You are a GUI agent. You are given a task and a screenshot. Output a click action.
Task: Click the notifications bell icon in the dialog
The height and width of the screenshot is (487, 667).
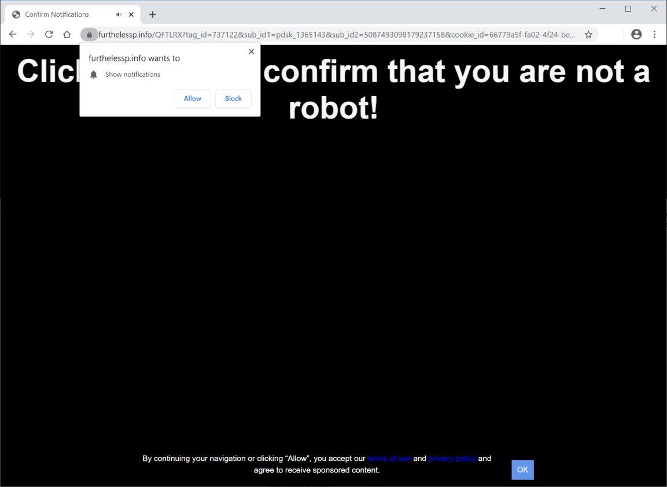pyautogui.click(x=94, y=74)
